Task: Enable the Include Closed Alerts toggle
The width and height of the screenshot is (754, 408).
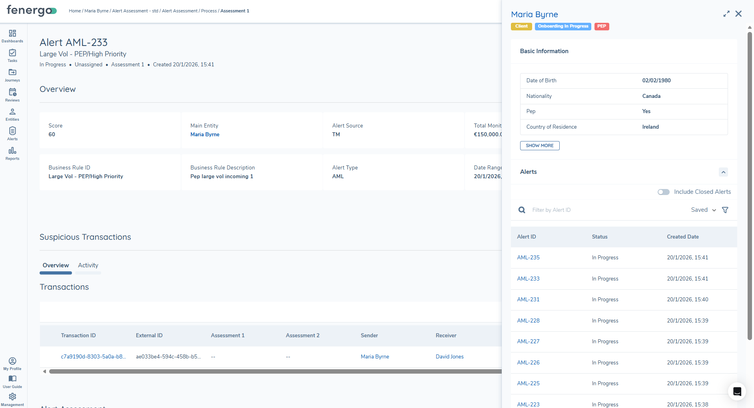Action: coord(663,192)
